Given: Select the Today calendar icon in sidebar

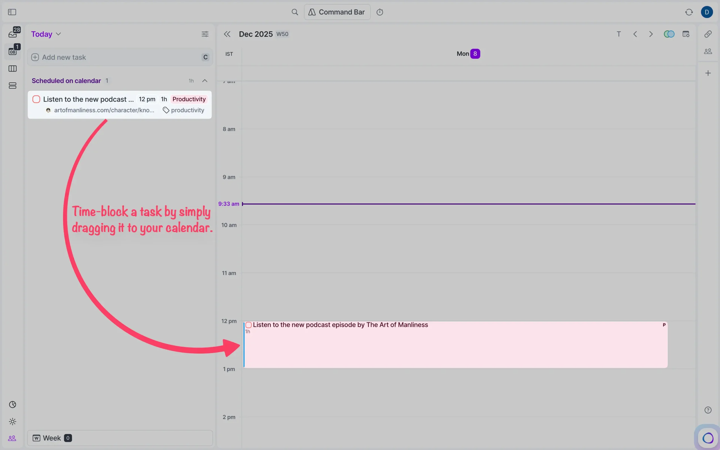Looking at the screenshot, I should (13, 51).
